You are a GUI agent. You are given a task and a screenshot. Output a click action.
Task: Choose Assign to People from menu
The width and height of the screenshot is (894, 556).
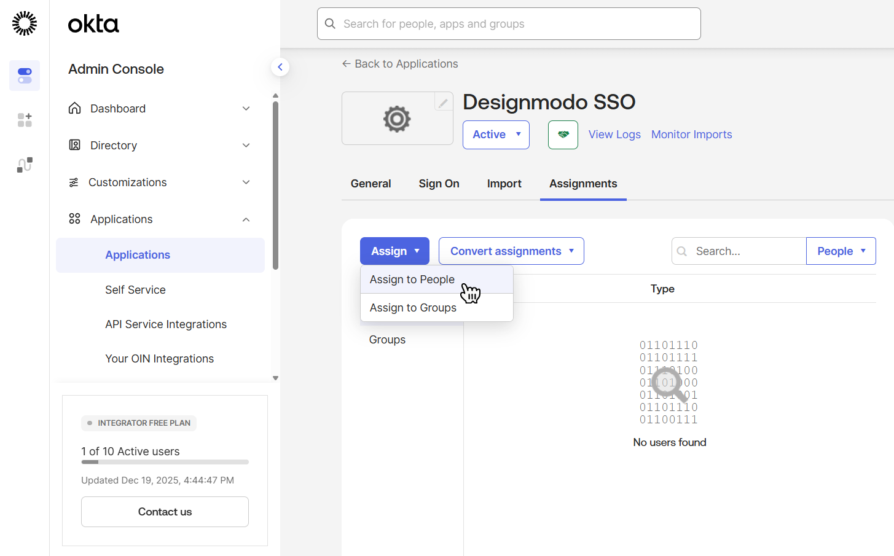point(436,280)
